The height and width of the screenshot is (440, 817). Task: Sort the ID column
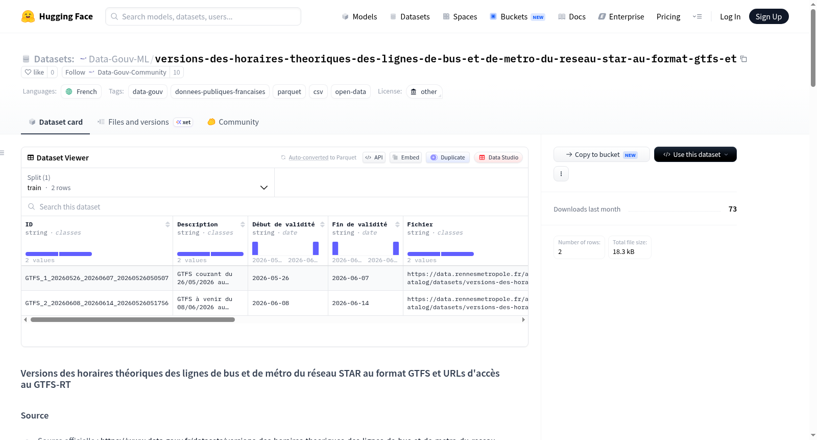167,224
